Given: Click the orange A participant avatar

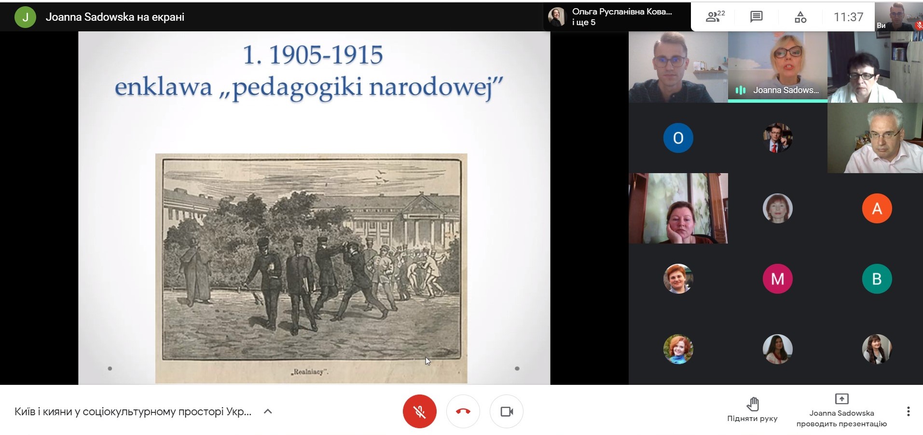Looking at the screenshot, I should click(877, 208).
